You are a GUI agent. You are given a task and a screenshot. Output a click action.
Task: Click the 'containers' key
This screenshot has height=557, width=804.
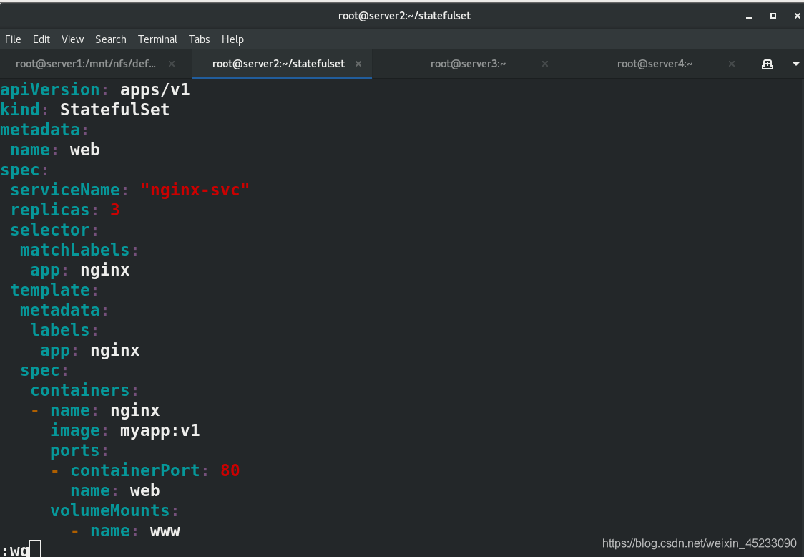tap(79, 391)
